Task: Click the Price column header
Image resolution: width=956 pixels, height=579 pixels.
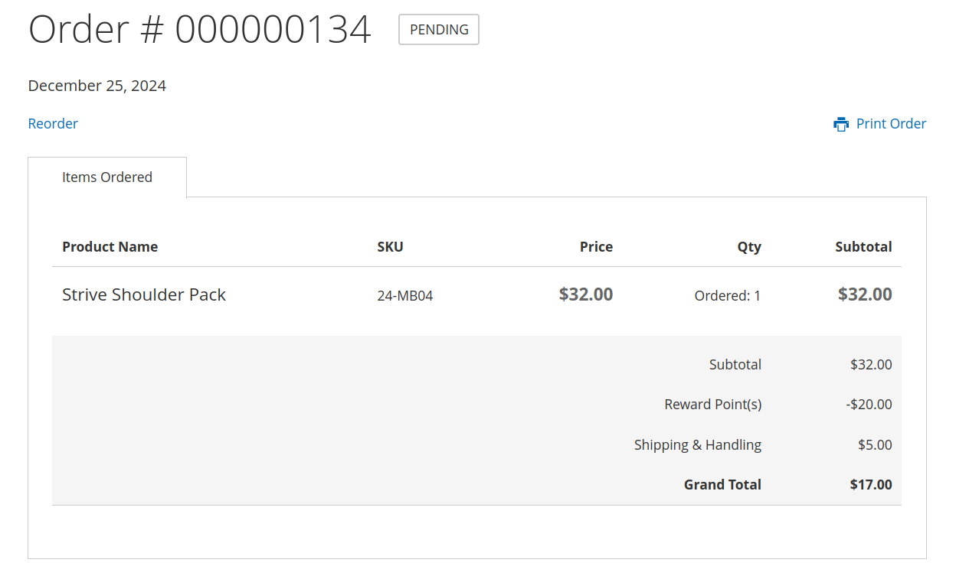Action: (x=596, y=246)
